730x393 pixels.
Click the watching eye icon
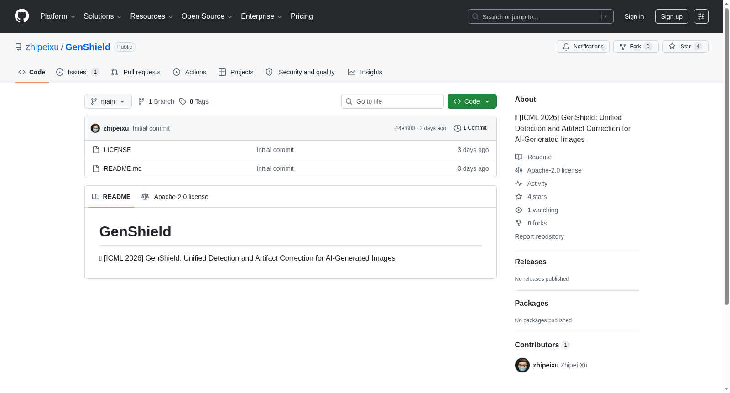tap(519, 210)
